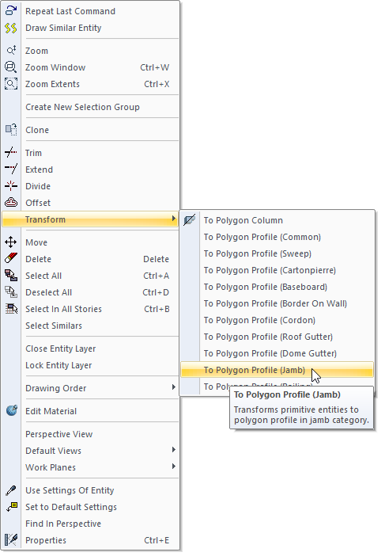This screenshot has height=560, width=385.
Task: Click the To Polygon Column icon
Action: click(x=190, y=220)
